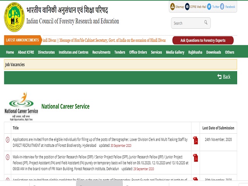The height and width of the screenshot is (186, 248).
Task: Click the search magnifier icon
Action: [206, 23]
